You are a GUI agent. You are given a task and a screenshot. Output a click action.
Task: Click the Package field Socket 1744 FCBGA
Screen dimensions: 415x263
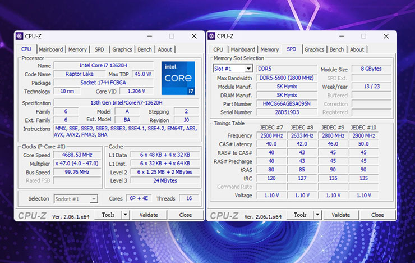(104, 83)
